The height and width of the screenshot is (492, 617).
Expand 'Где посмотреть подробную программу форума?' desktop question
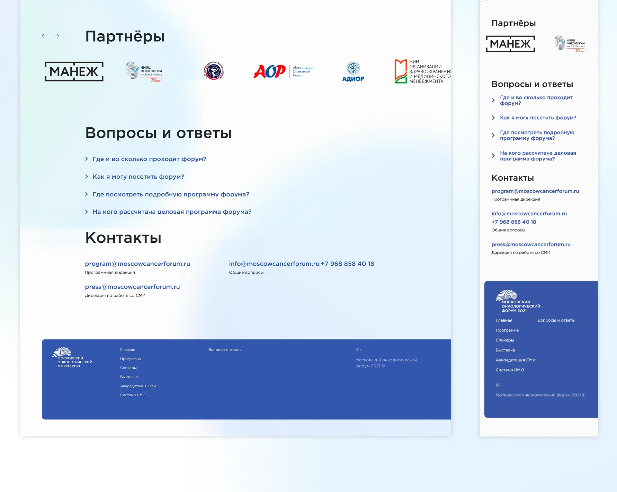pos(167,194)
